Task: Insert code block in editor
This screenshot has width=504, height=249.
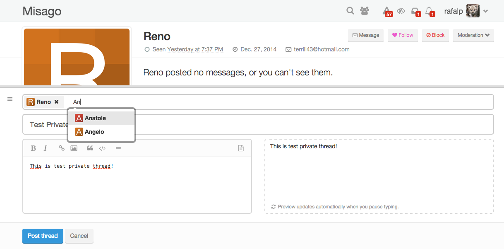Action: [x=102, y=148]
